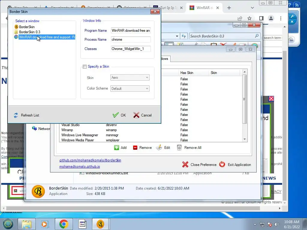The width and height of the screenshot is (307, 230).
Task: Select the Visual Studio row
Action: 151,125
